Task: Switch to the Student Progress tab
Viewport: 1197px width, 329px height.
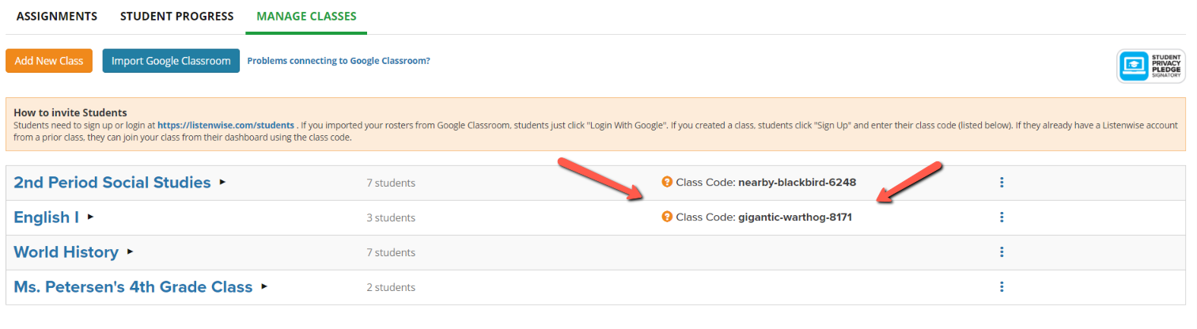Action: pos(177,16)
